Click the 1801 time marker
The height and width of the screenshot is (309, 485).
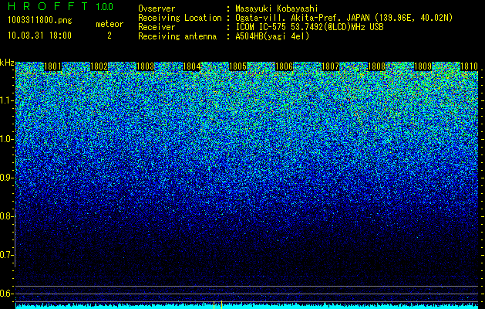53,66
